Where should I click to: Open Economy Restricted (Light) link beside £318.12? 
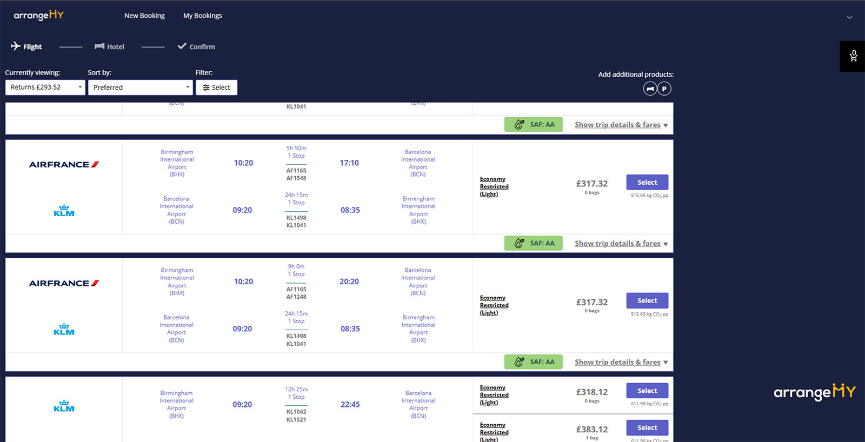pyautogui.click(x=494, y=395)
